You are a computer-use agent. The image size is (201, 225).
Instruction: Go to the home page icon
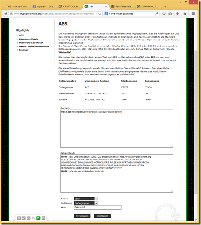pos(185,14)
